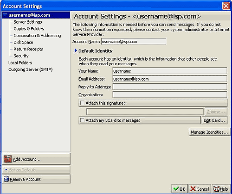Select the username@isp.com account row

(x=36, y=15)
